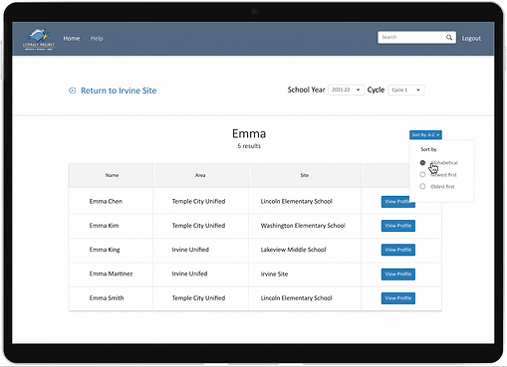The height and width of the screenshot is (367, 507).
Task: View profile for Emma Martinez
Action: (x=397, y=275)
